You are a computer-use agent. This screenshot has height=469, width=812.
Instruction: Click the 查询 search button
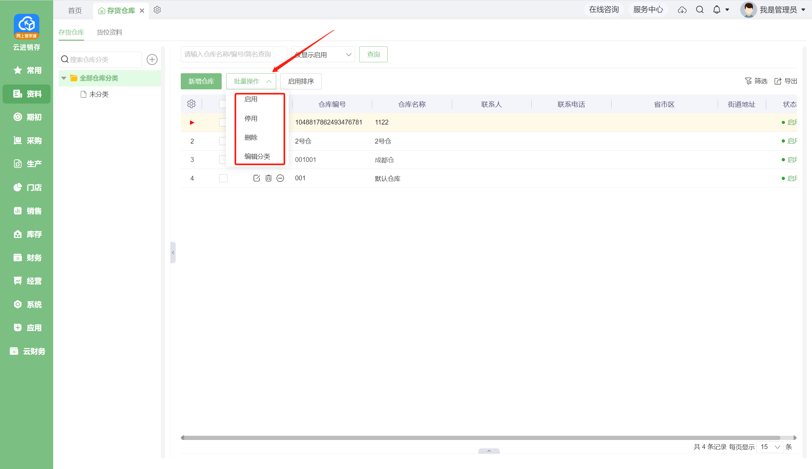(373, 55)
